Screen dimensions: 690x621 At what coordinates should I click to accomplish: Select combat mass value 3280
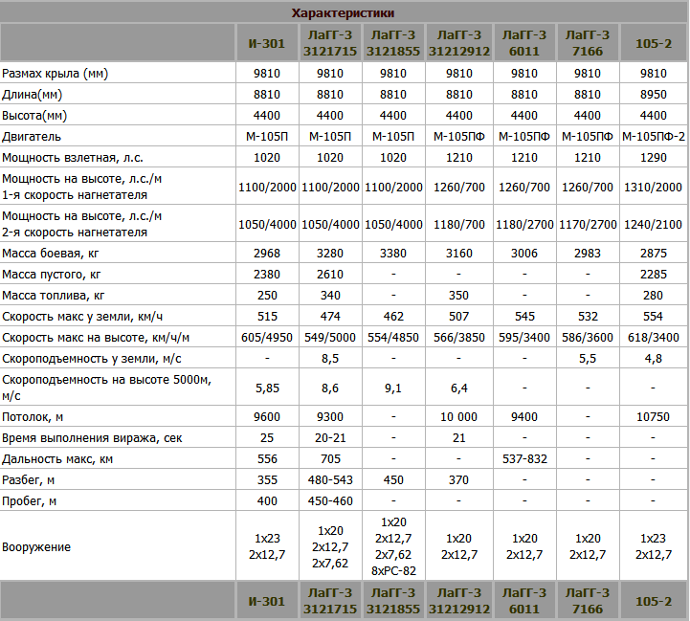pos(330,253)
